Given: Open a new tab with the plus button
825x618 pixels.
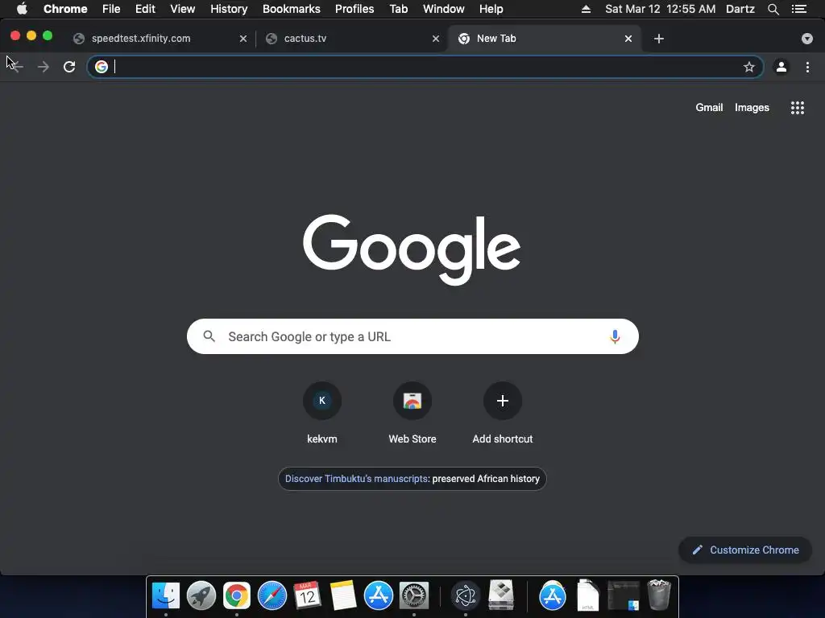Looking at the screenshot, I should tap(659, 39).
